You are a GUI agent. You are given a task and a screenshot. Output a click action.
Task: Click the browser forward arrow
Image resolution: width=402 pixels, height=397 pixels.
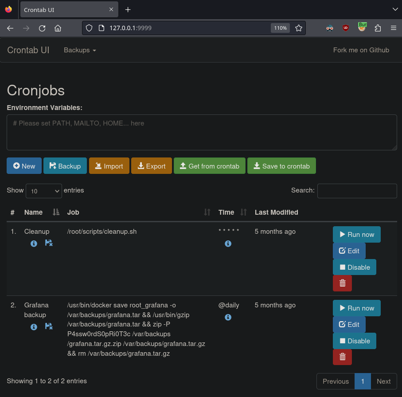[x=26, y=28]
